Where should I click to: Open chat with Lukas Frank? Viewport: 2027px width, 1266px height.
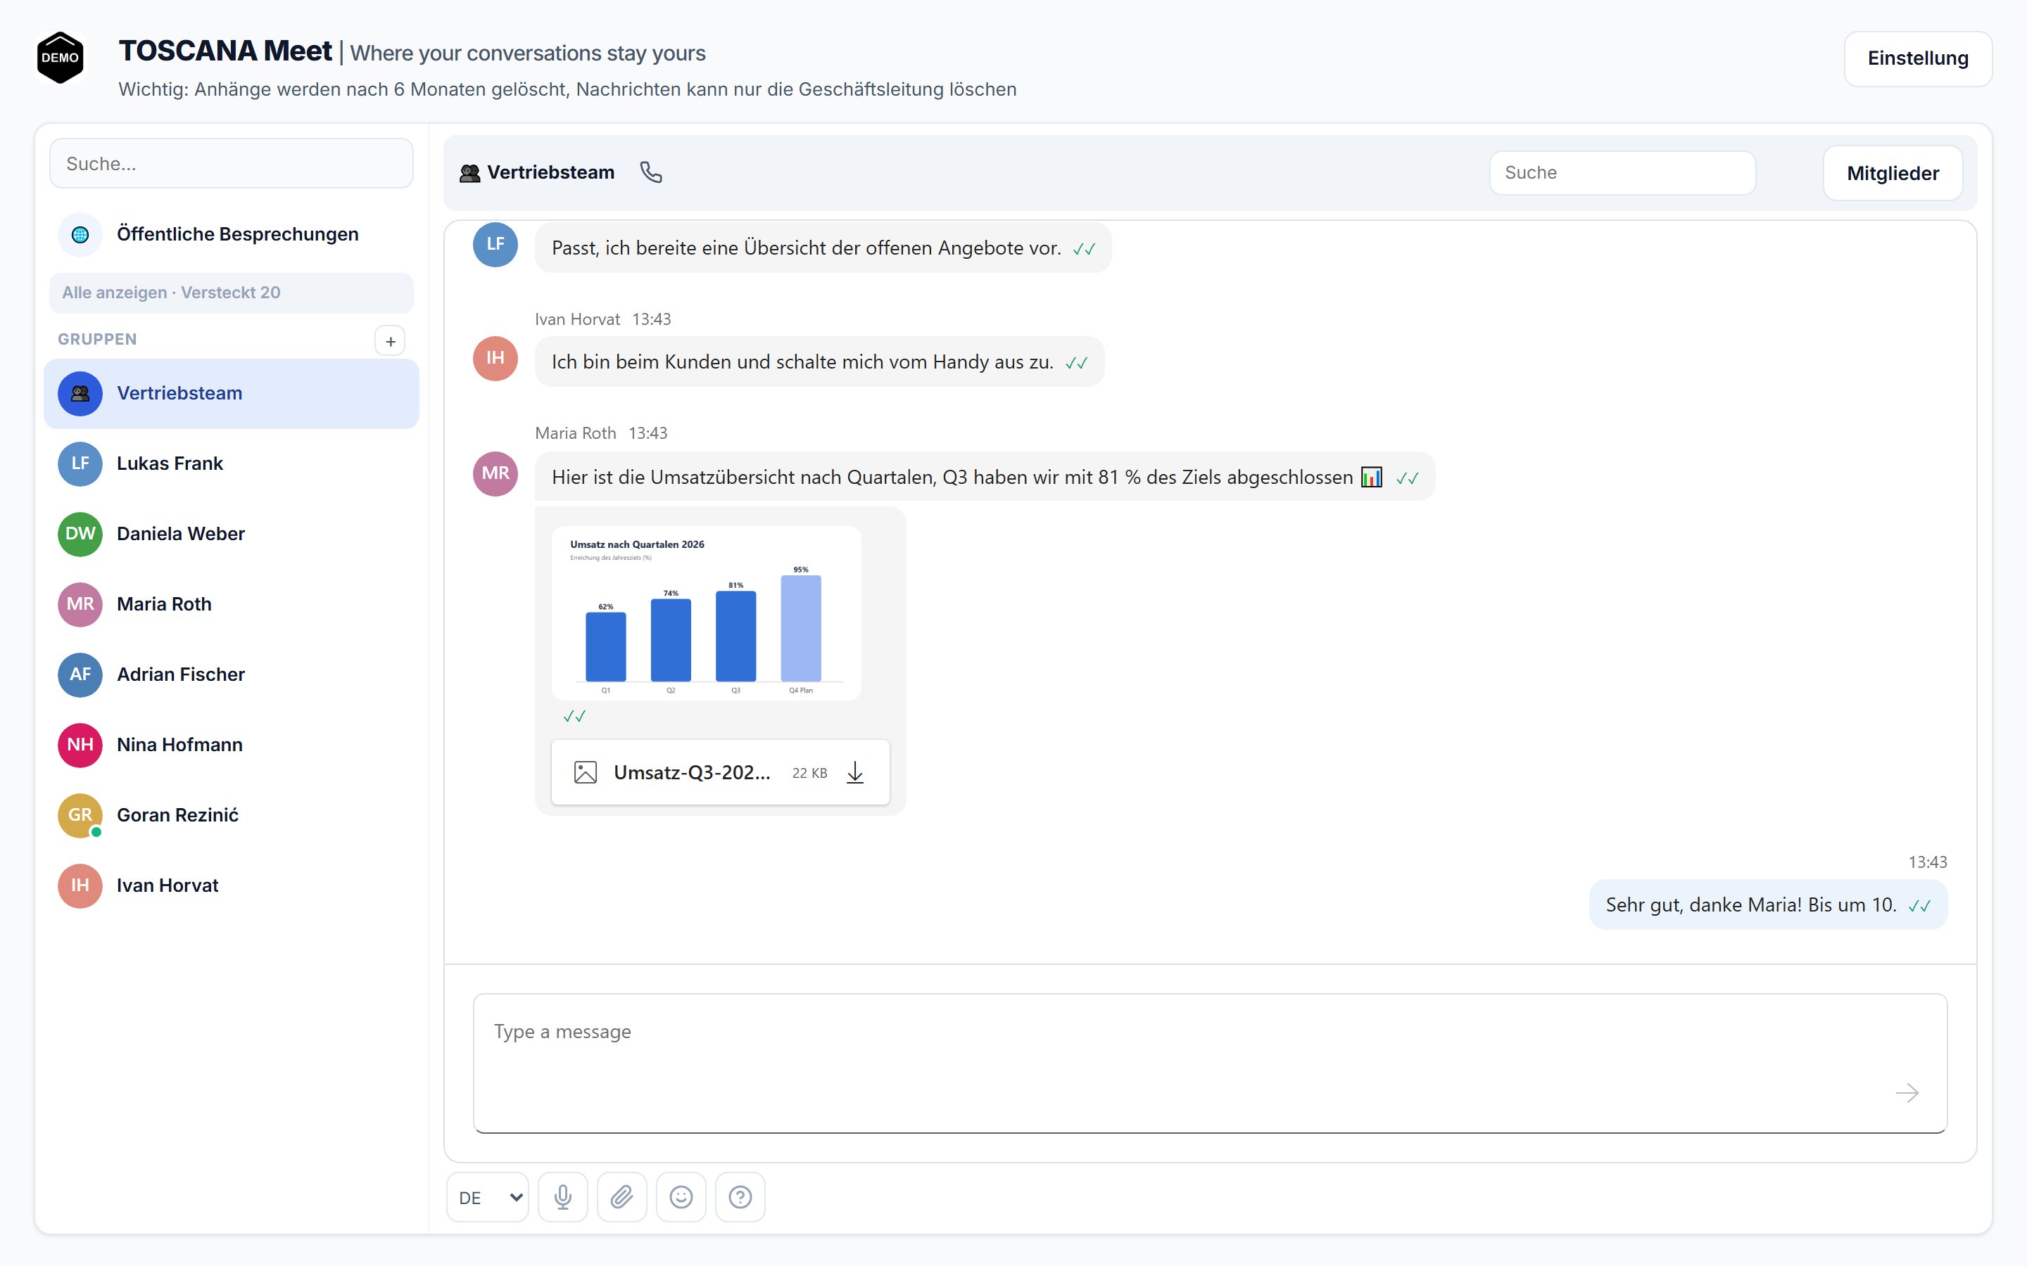(231, 464)
